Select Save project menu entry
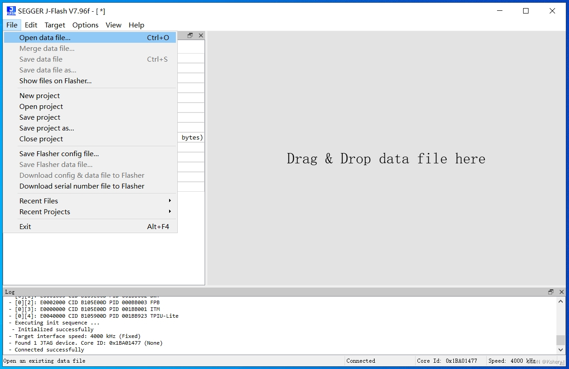 (x=90, y=117)
